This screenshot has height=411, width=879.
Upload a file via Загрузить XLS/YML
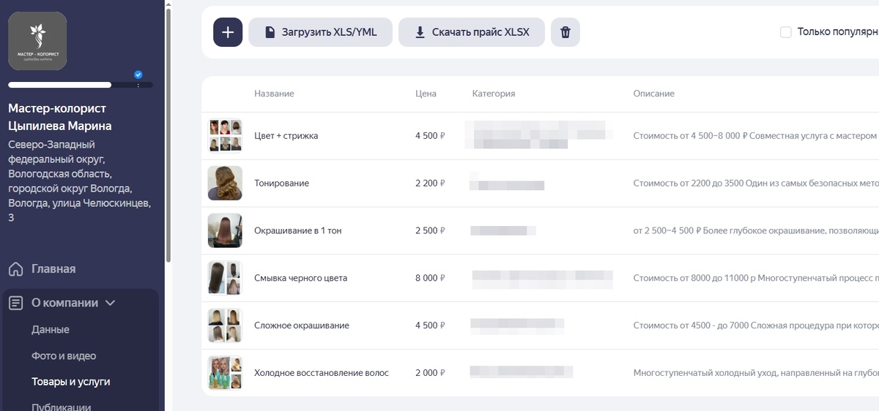click(321, 32)
